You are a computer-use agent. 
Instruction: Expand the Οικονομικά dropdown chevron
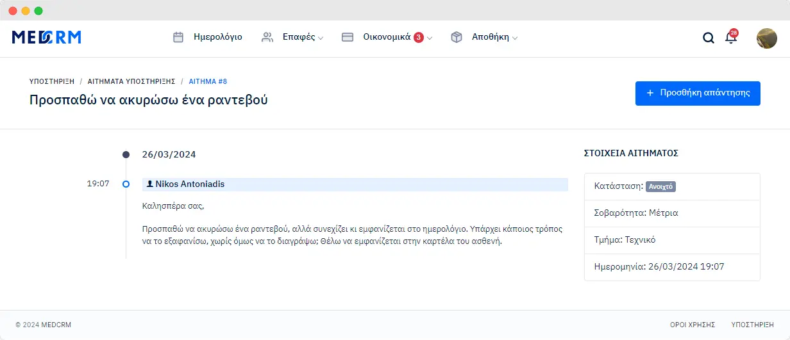point(430,38)
